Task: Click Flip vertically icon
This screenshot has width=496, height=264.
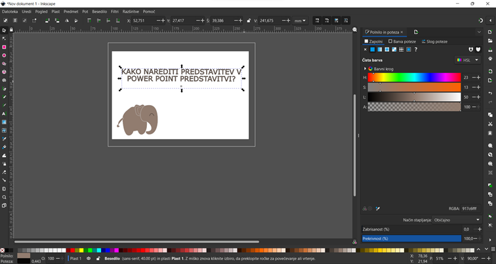Action: [76, 20]
